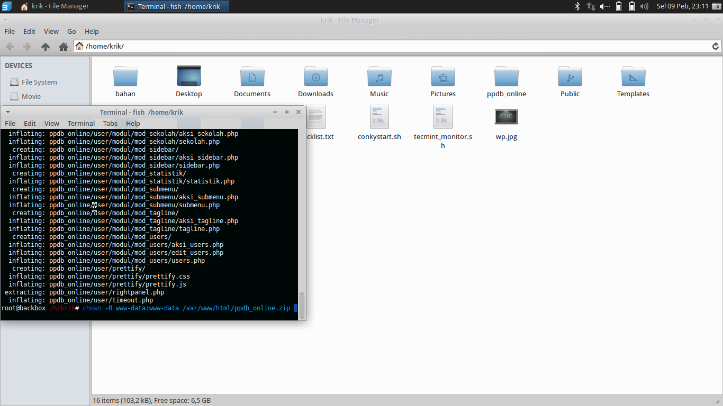Select the Downloads folder icon
723x406 pixels.
coord(316,76)
